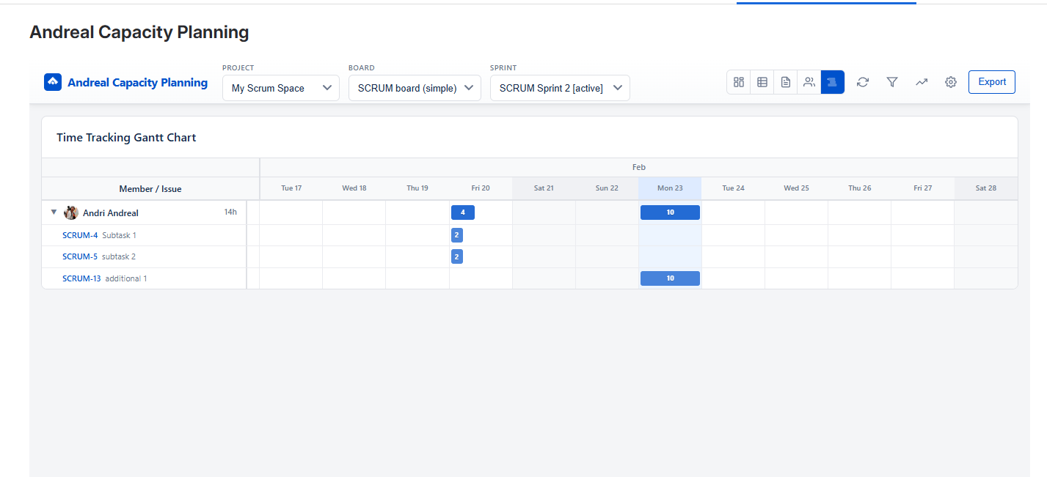The image size is (1047, 477).
Task: Select the 10-hour bar on Mon 23
Action: click(669, 212)
